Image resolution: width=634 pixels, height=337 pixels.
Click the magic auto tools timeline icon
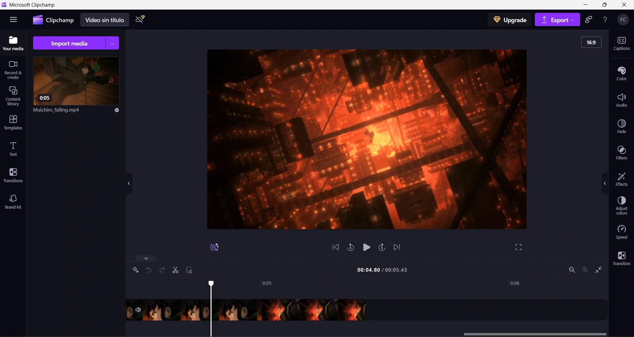click(x=136, y=270)
